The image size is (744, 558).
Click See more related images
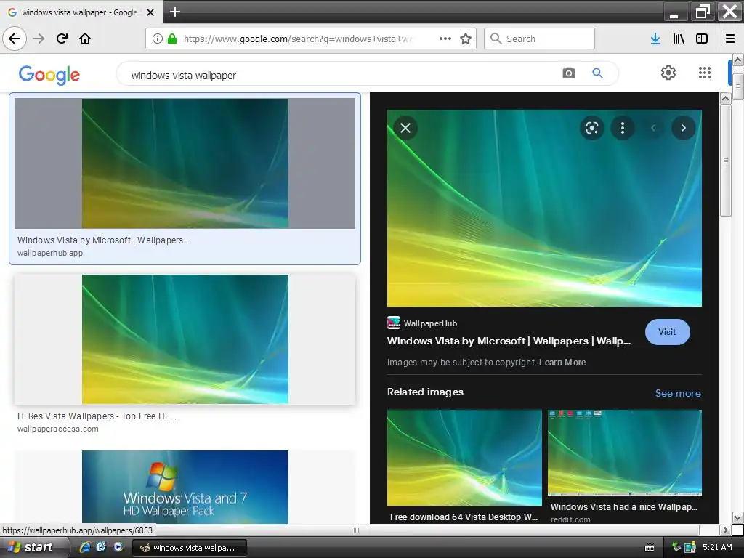(x=678, y=393)
